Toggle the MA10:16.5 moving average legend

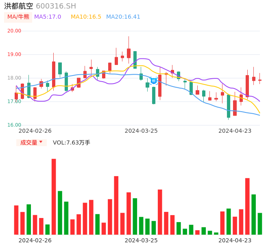coord(86,17)
